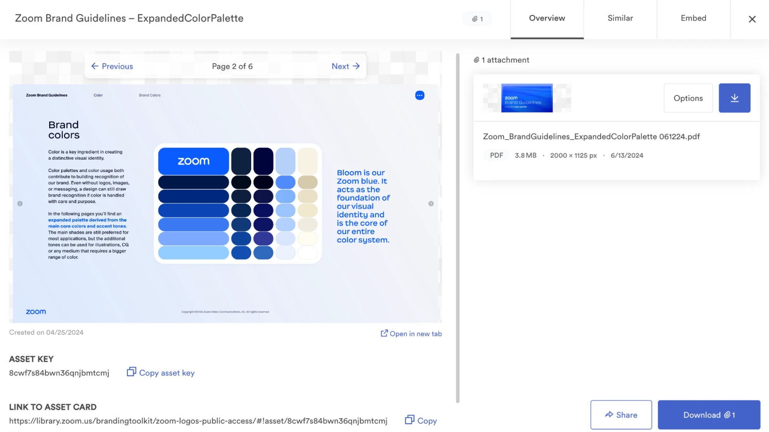Viewport: 769px width, 432px height.
Task: Select the Overview tab
Action: click(547, 18)
